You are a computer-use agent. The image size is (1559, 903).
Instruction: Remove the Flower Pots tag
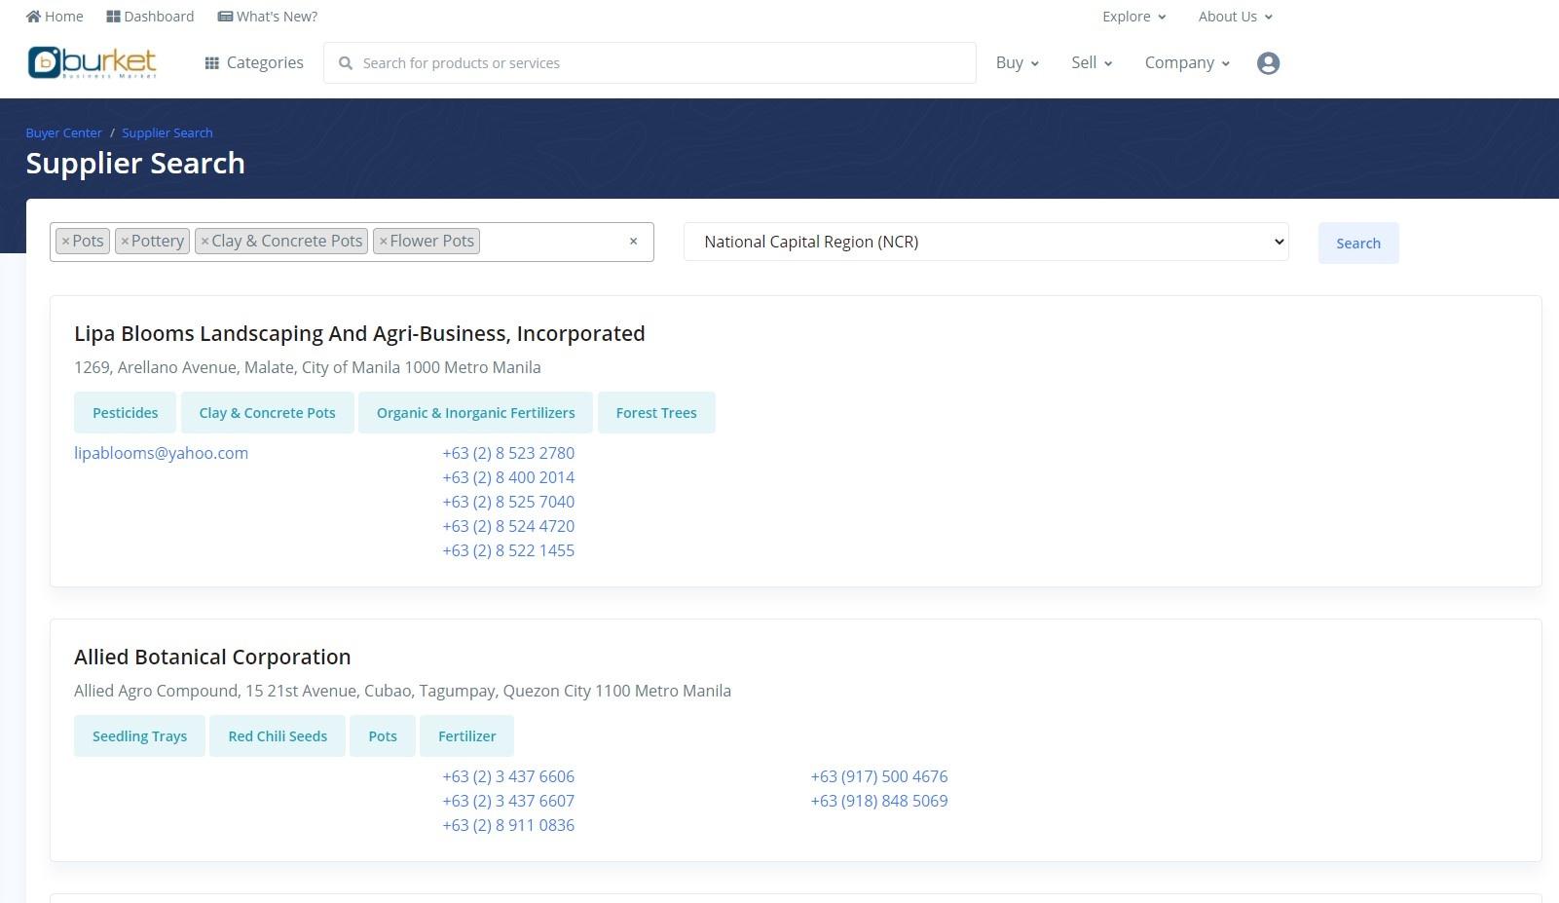[383, 242]
